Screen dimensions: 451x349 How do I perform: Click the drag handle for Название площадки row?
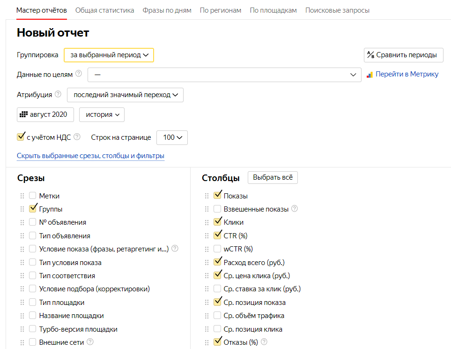[22, 316]
